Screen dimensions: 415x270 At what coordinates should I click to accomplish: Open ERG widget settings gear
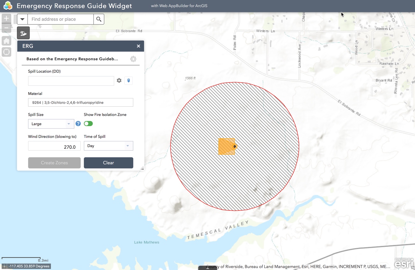tap(133, 59)
